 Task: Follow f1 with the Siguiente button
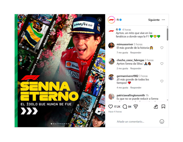(154, 20)
